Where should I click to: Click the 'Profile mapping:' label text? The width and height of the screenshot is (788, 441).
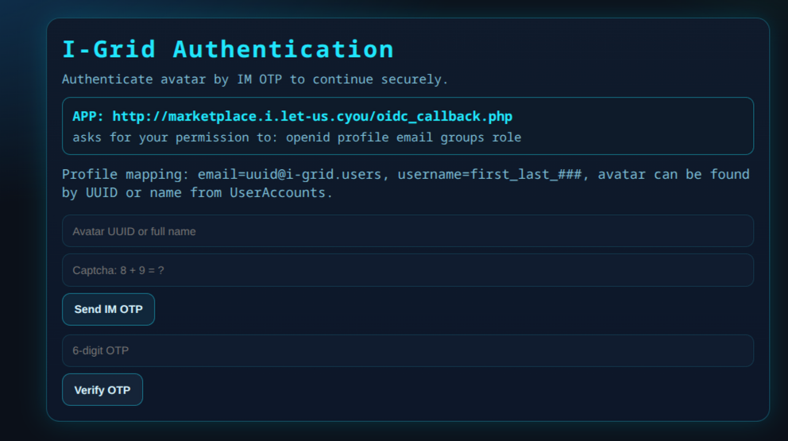[126, 174]
